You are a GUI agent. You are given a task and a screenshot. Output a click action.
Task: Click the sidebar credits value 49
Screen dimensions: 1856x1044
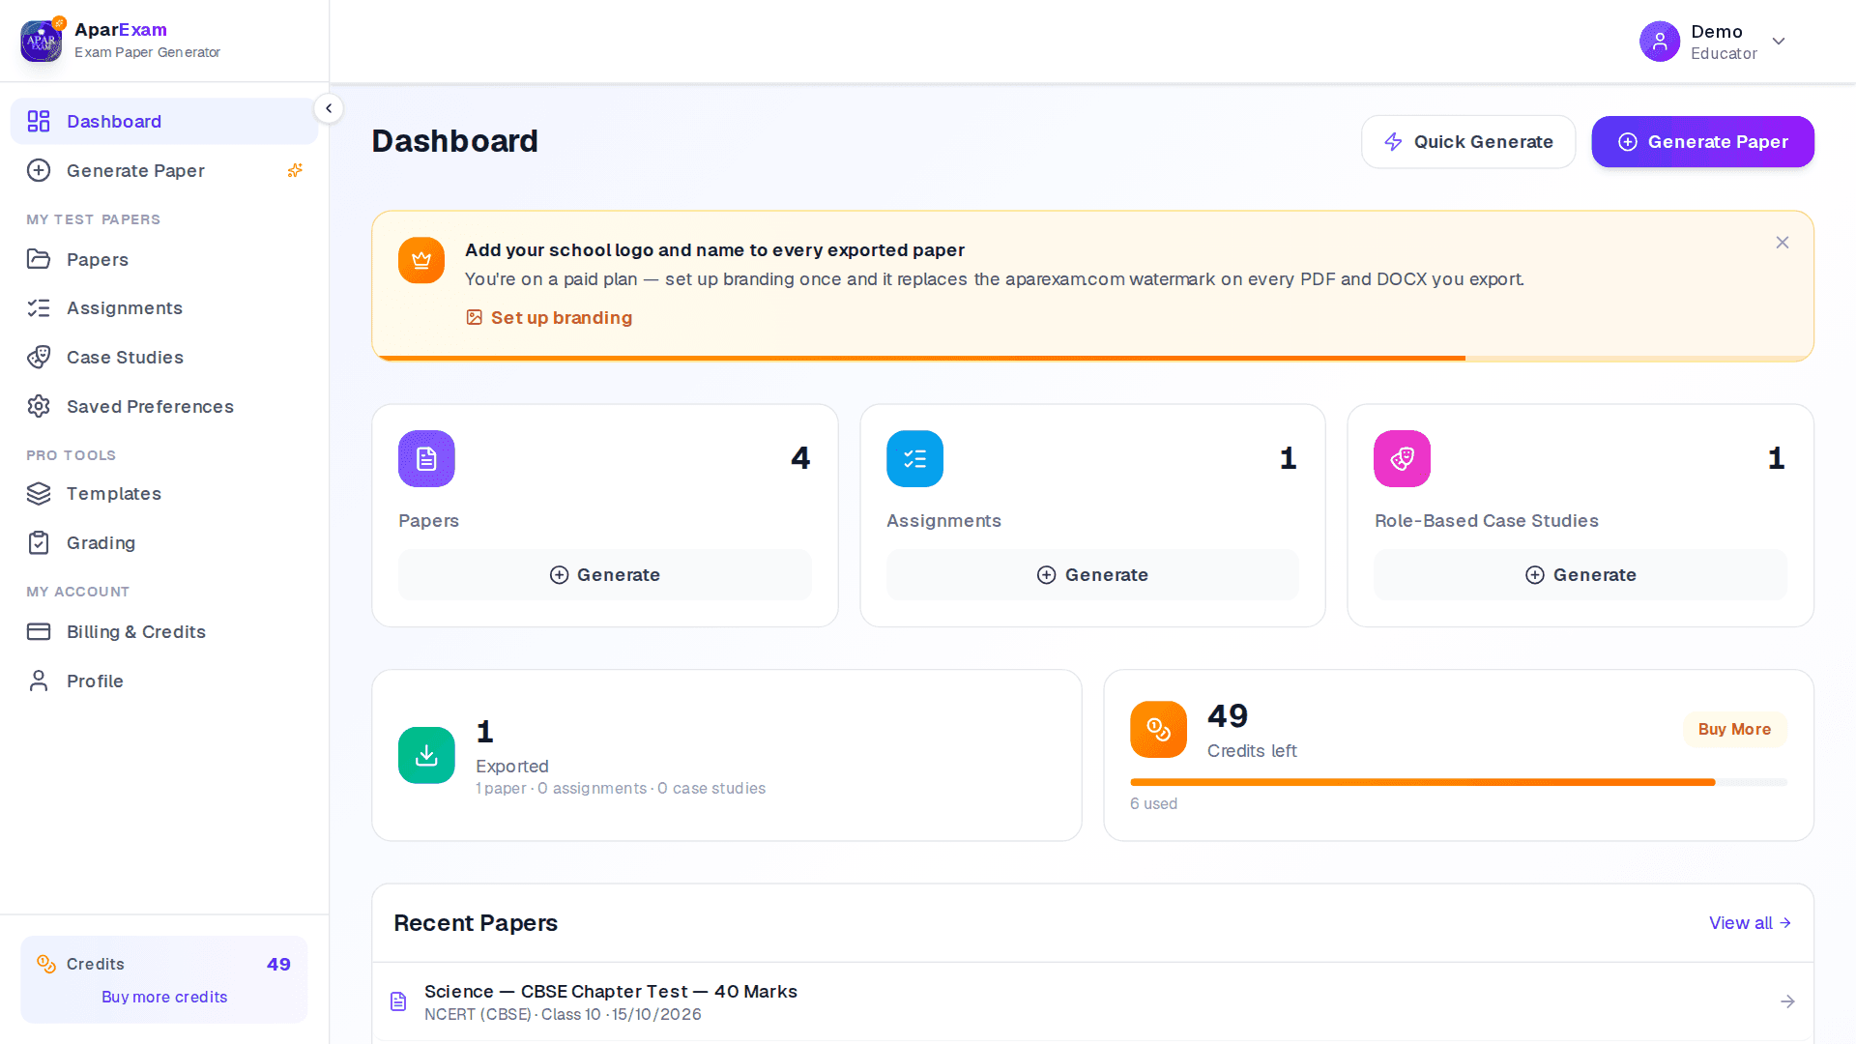[278, 964]
